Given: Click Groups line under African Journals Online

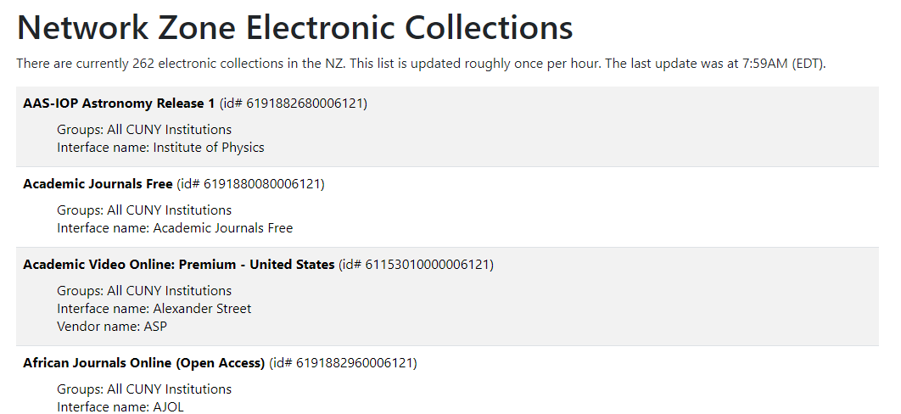Looking at the screenshot, I should coord(144,389).
